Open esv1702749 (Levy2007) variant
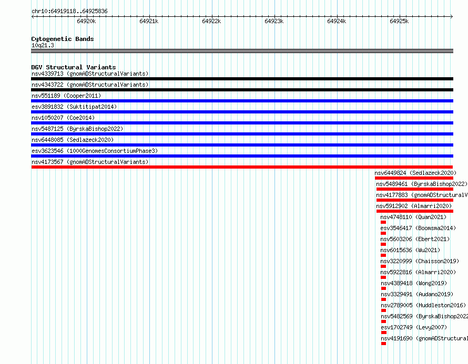 414,327
